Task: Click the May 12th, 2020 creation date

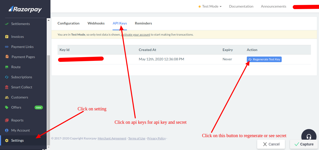Action: pos(161,59)
